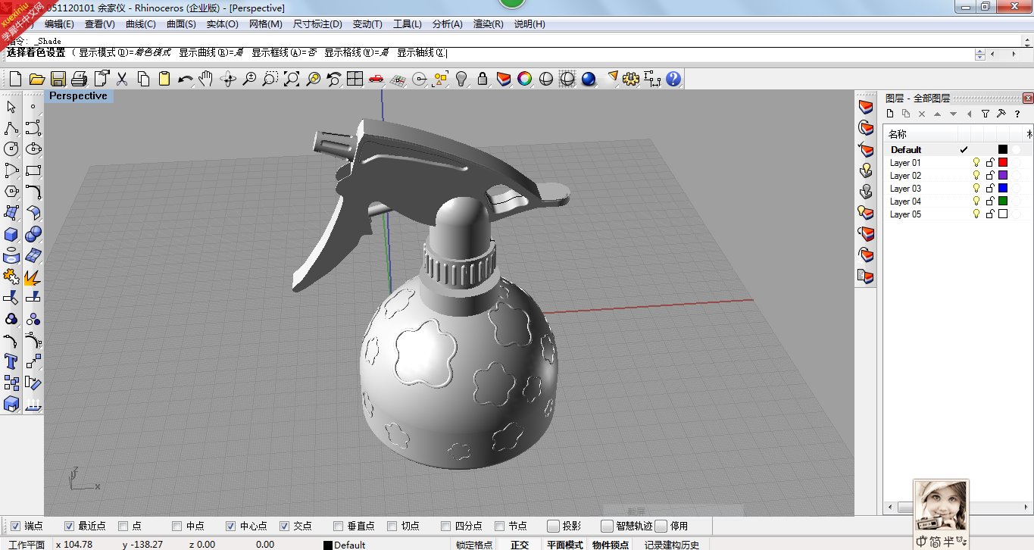
Task: Click the blue render sphere icon
Action: pos(589,78)
